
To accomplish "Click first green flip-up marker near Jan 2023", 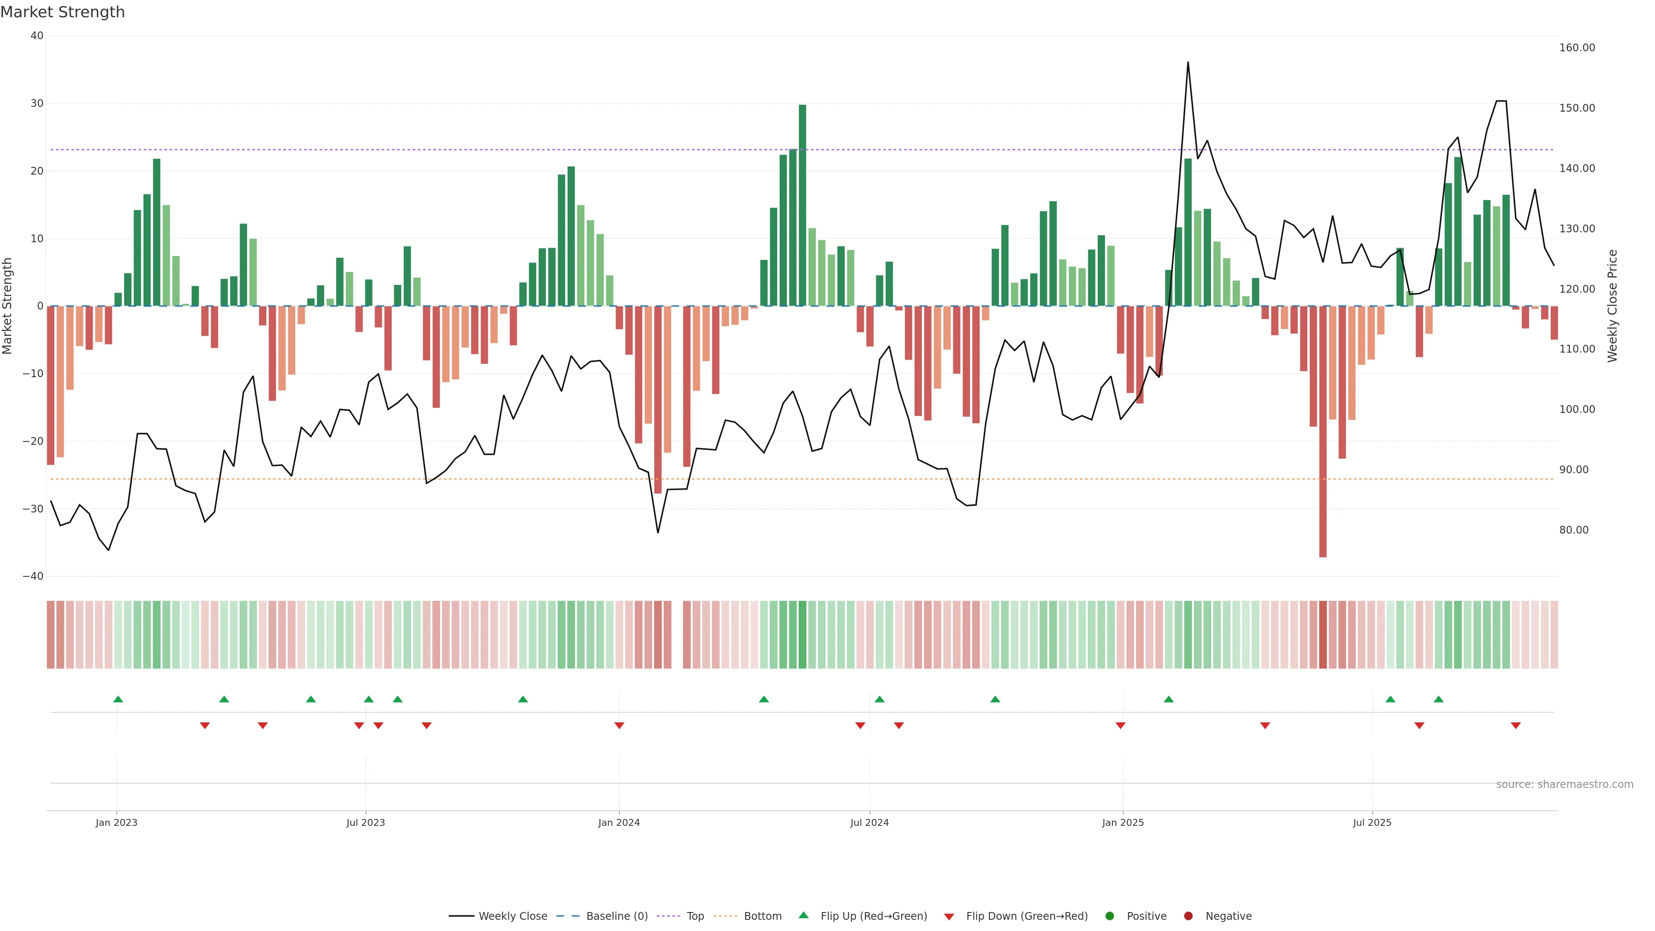I will pos(118,699).
